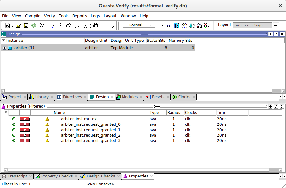Expand the arbiter instance tree node
The image size is (286, 188).
(5, 48)
